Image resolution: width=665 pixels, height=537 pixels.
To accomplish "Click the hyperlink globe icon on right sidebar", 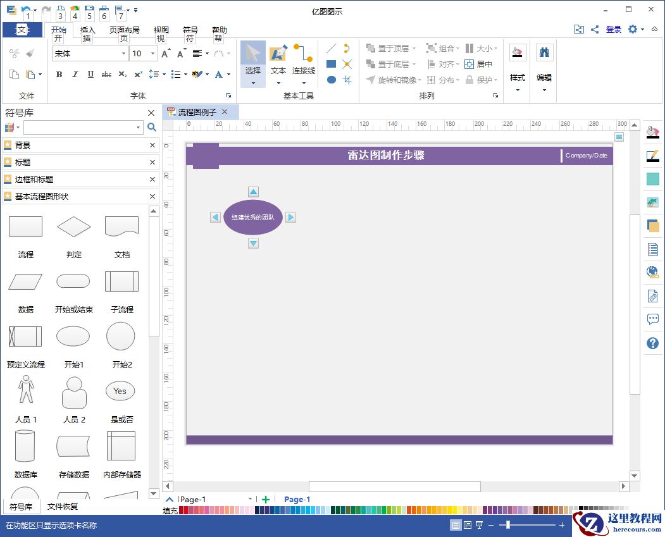I will [x=653, y=273].
